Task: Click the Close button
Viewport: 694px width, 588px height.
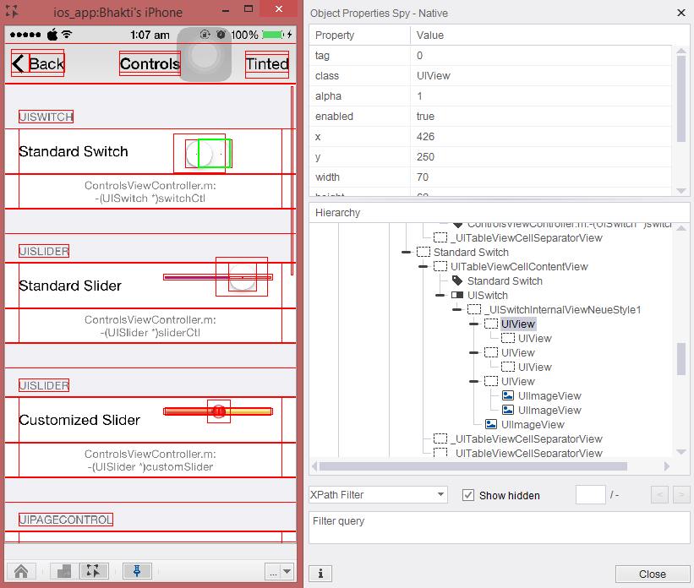Action: pyautogui.click(x=652, y=574)
